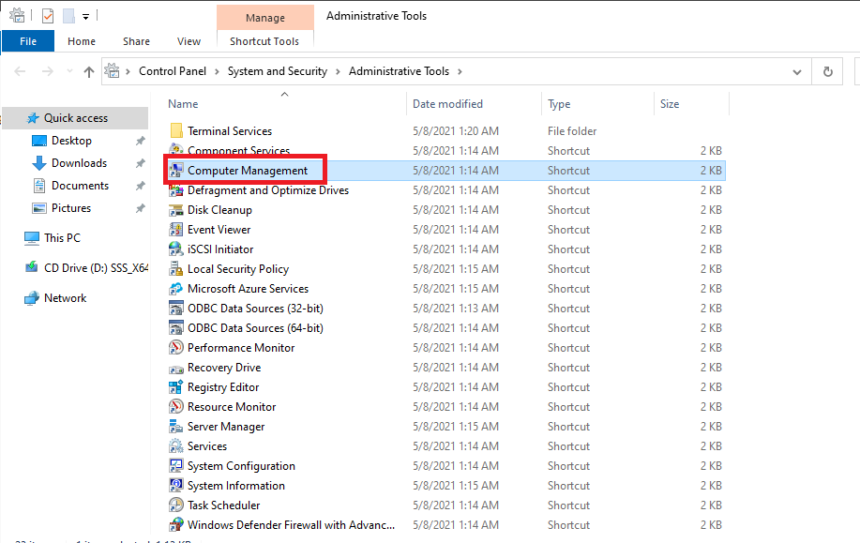Select the Performance Monitor icon

pyautogui.click(x=176, y=348)
